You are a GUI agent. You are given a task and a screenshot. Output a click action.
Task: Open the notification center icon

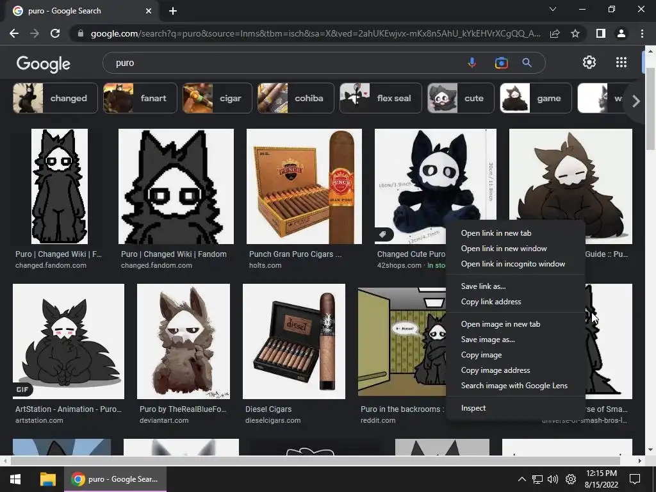point(635,479)
